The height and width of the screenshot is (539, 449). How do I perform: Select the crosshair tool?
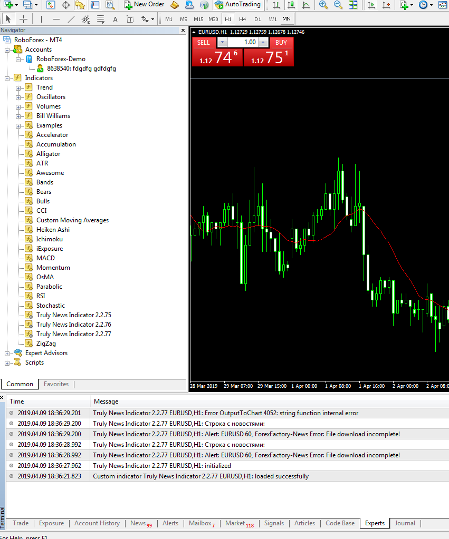coord(23,19)
